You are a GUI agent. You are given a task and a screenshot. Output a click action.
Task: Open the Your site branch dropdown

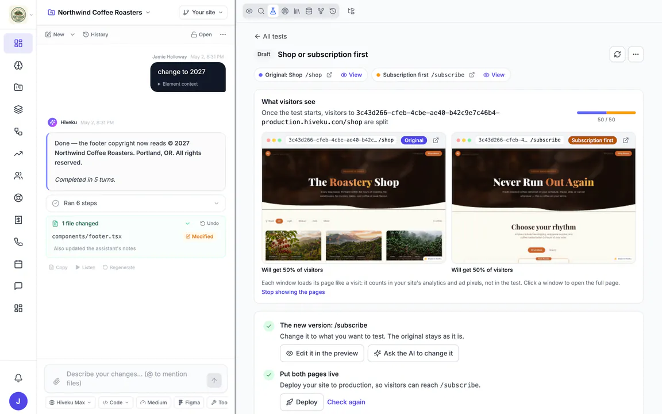(203, 13)
